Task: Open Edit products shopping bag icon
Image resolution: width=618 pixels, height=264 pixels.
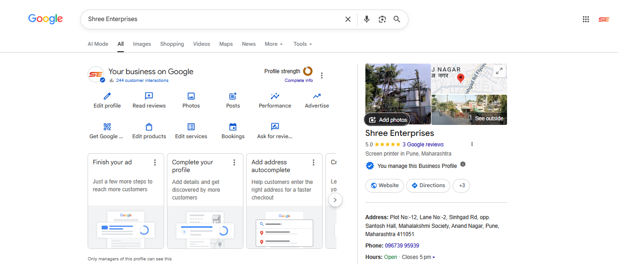Action: click(x=149, y=127)
